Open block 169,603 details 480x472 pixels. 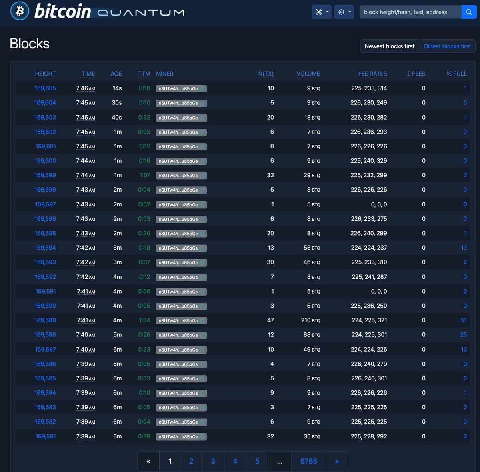(x=45, y=118)
